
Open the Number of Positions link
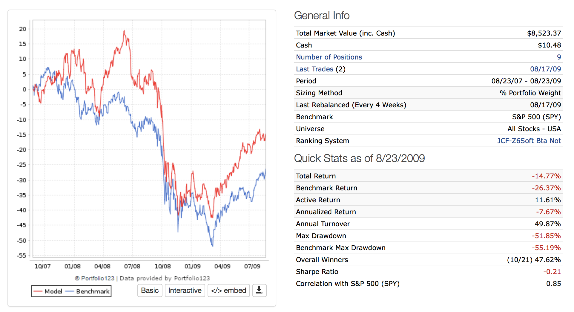(329, 57)
